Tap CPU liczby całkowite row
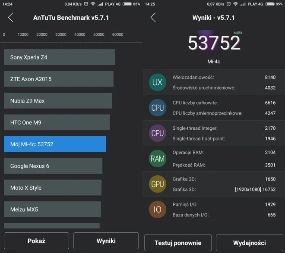Image resolution: width=285 pixels, height=253 pixels. tap(224, 103)
